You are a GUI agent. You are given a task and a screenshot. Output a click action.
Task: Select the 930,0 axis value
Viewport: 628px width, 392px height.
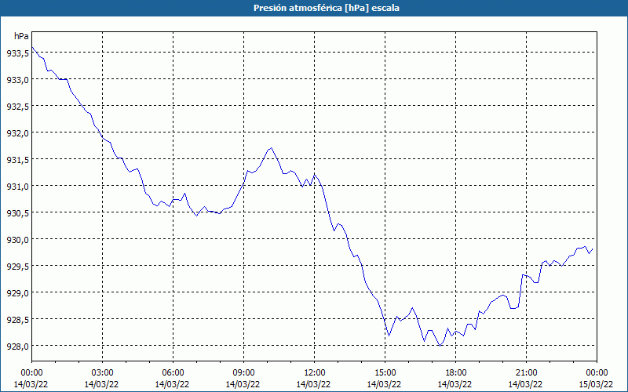17,240
